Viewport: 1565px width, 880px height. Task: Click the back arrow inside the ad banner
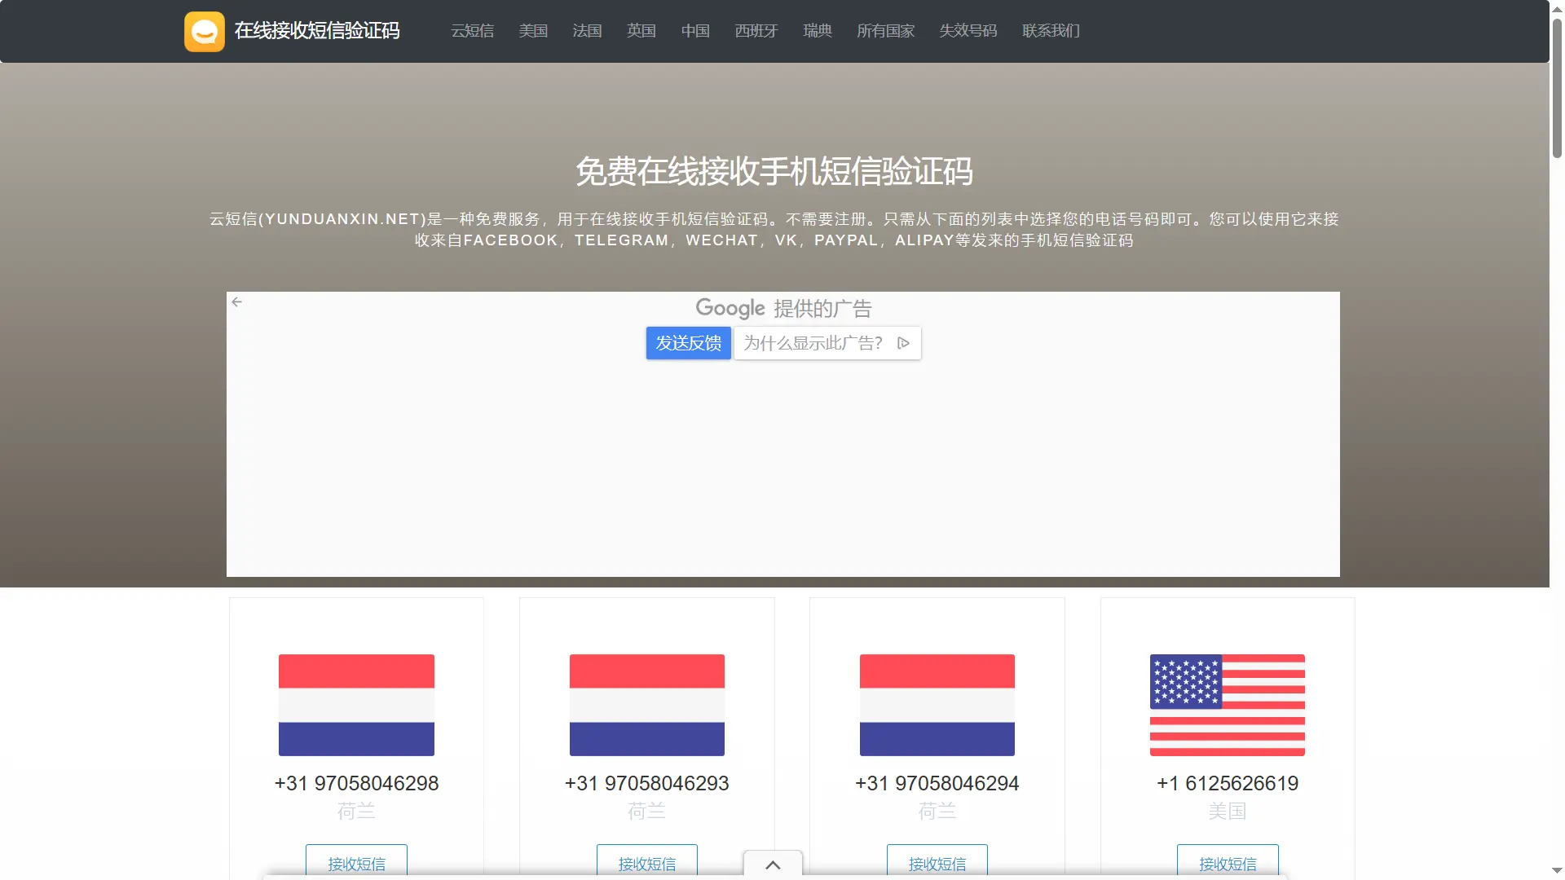tap(237, 301)
